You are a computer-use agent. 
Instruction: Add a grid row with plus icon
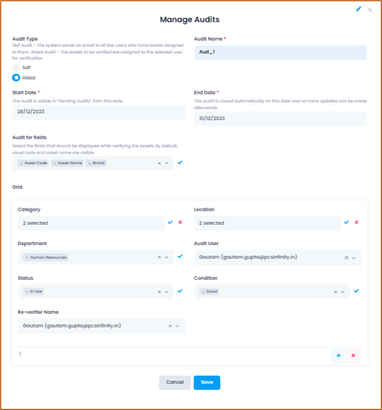point(339,355)
